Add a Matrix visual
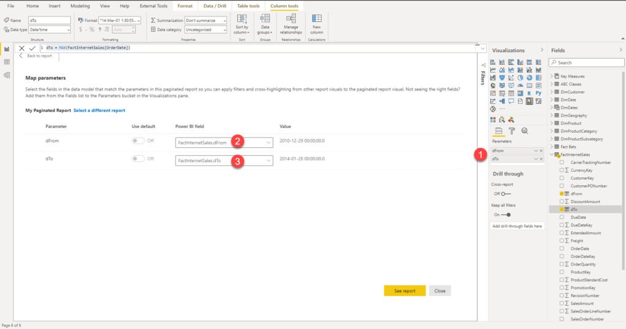The height and width of the screenshot is (329, 626). tap(520, 93)
